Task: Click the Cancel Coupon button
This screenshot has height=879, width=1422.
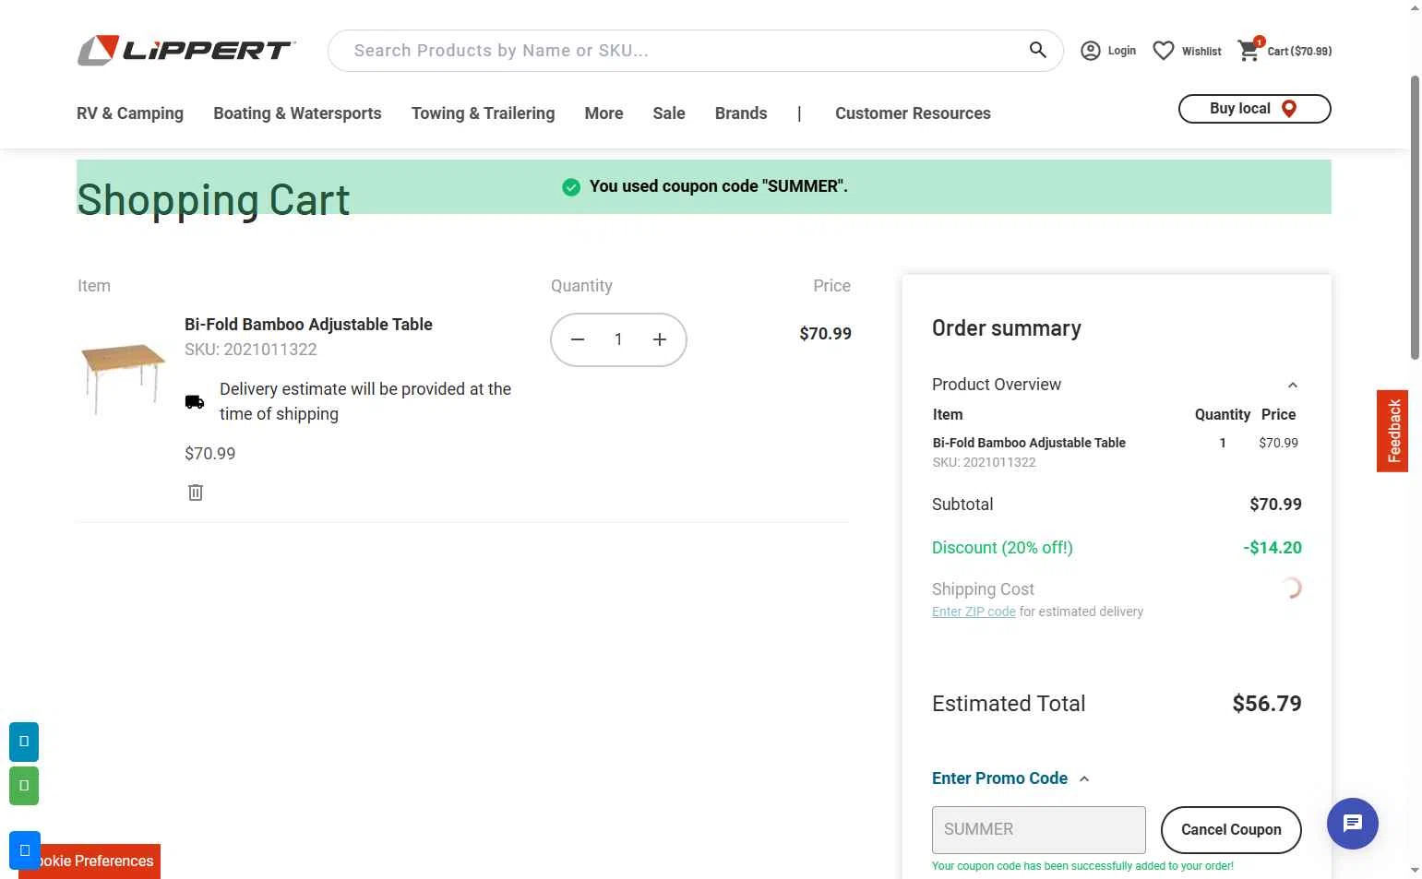Action: pos(1231,830)
